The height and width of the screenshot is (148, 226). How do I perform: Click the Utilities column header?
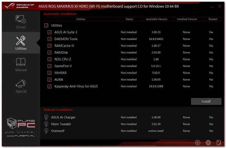[x=81, y=19]
